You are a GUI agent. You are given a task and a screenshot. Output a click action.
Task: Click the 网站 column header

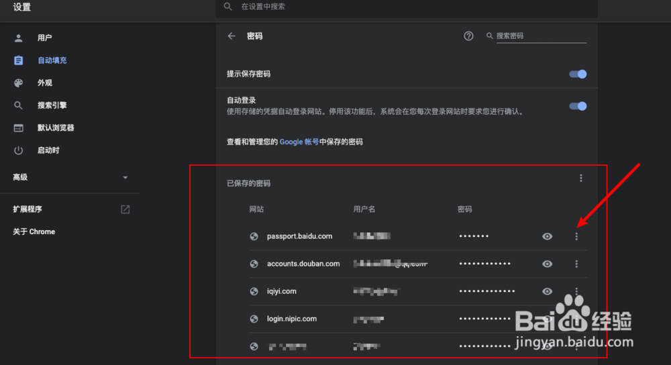click(257, 209)
